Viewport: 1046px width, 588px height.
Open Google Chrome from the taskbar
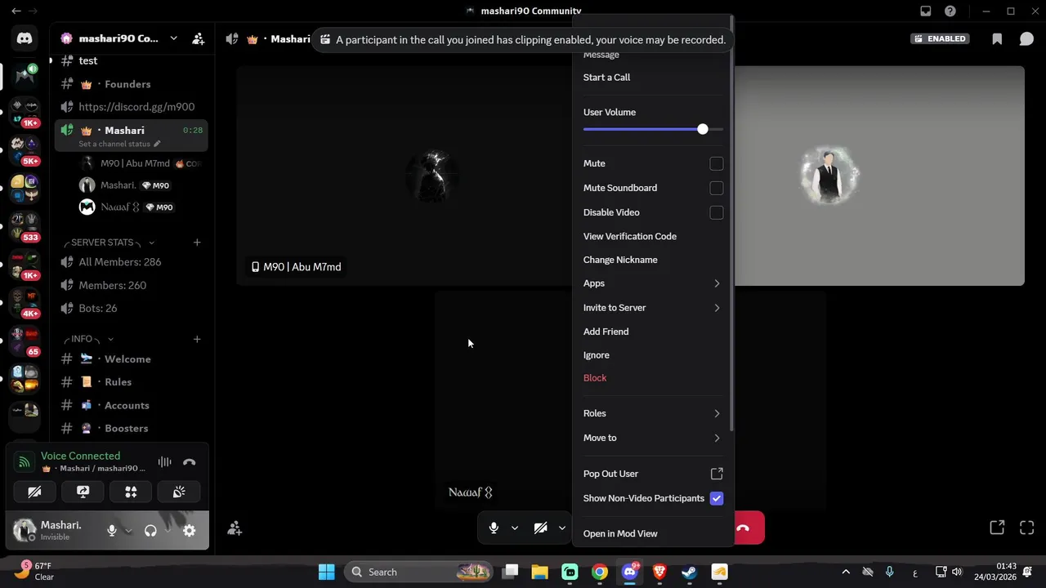click(600, 572)
